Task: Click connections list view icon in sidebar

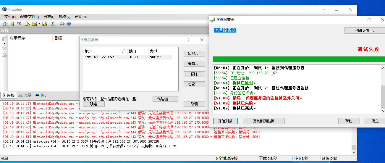Action: 4,39
